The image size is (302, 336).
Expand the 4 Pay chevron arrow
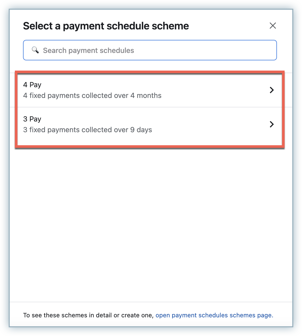pyautogui.click(x=272, y=90)
